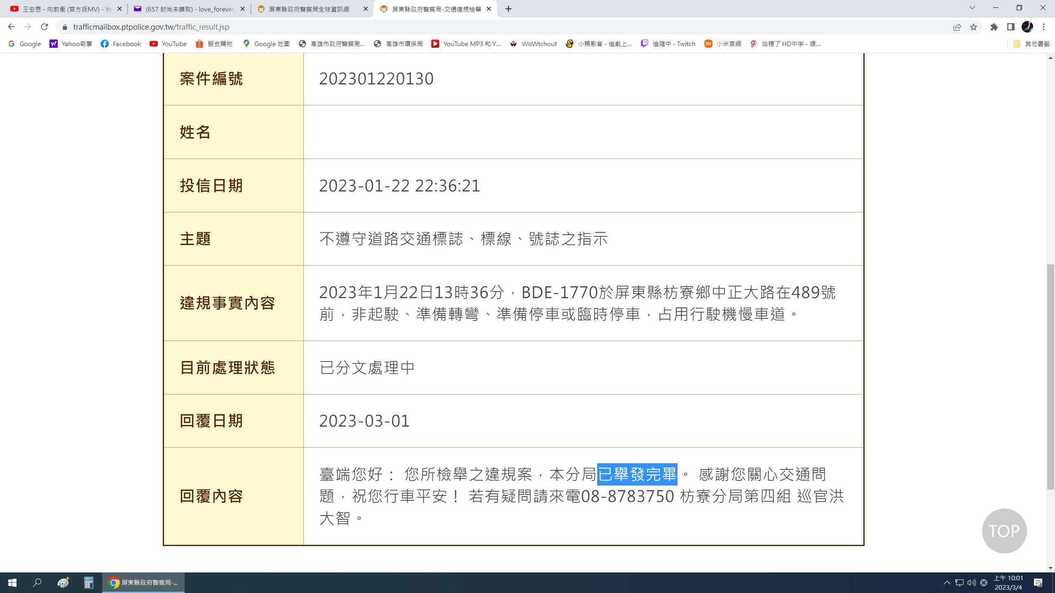Show hidden system tray icons
The width and height of the screenshot is (1055, 593).
[947, 583]
